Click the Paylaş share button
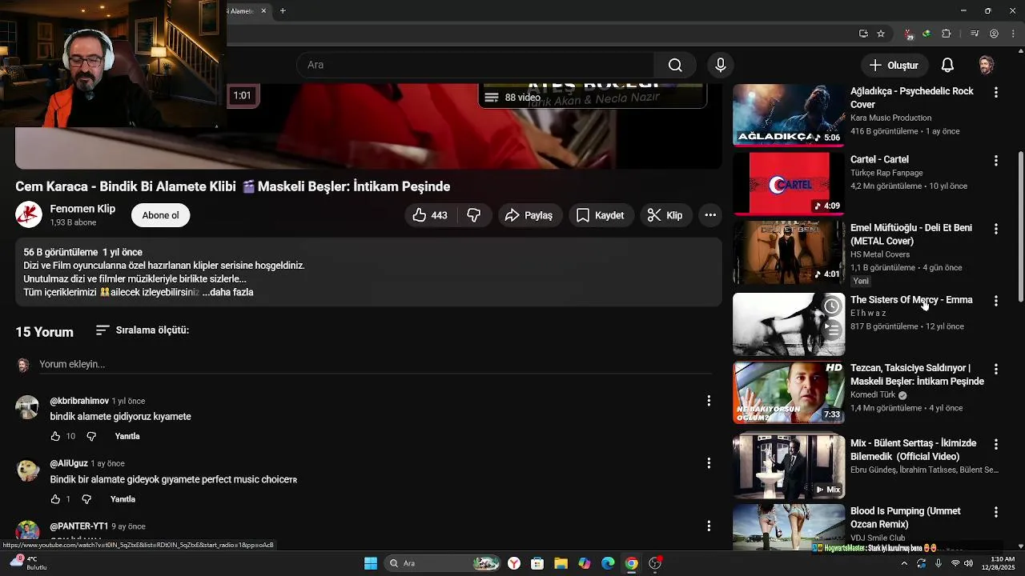The height and width of the screenshot is (576, 1025). point(529,215)
